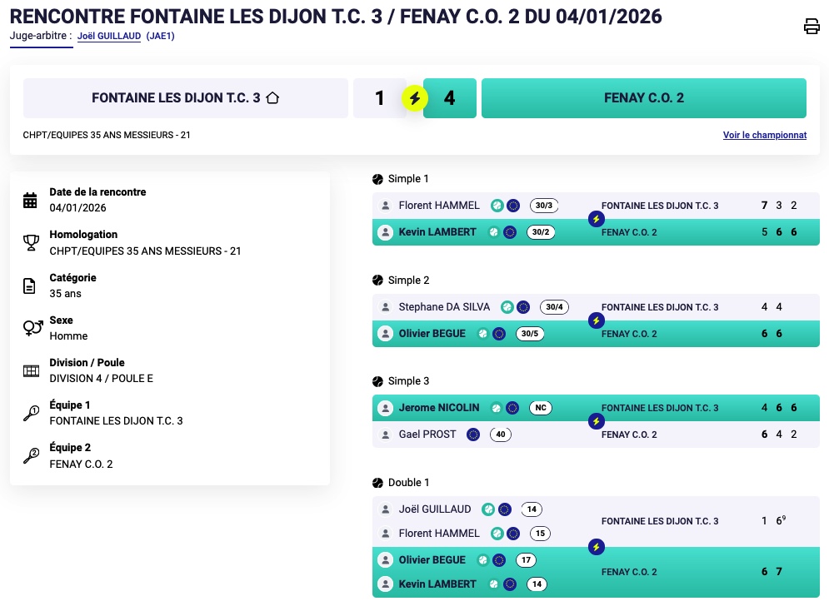Click the home icon after Fontaine Les Dijon
This screenshot has height=606, width=829.
[x=272, y=98]
